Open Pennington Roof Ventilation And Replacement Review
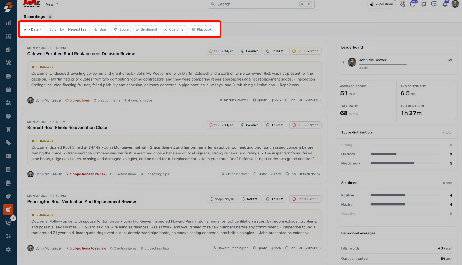Viewport: 462px width, 265px height. tap(81, 201)
